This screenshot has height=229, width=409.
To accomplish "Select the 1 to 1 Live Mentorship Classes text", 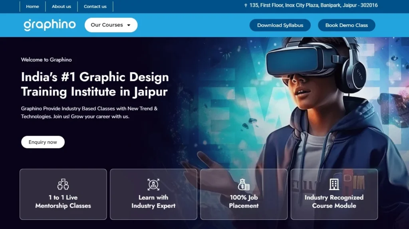I will (63, 201).
